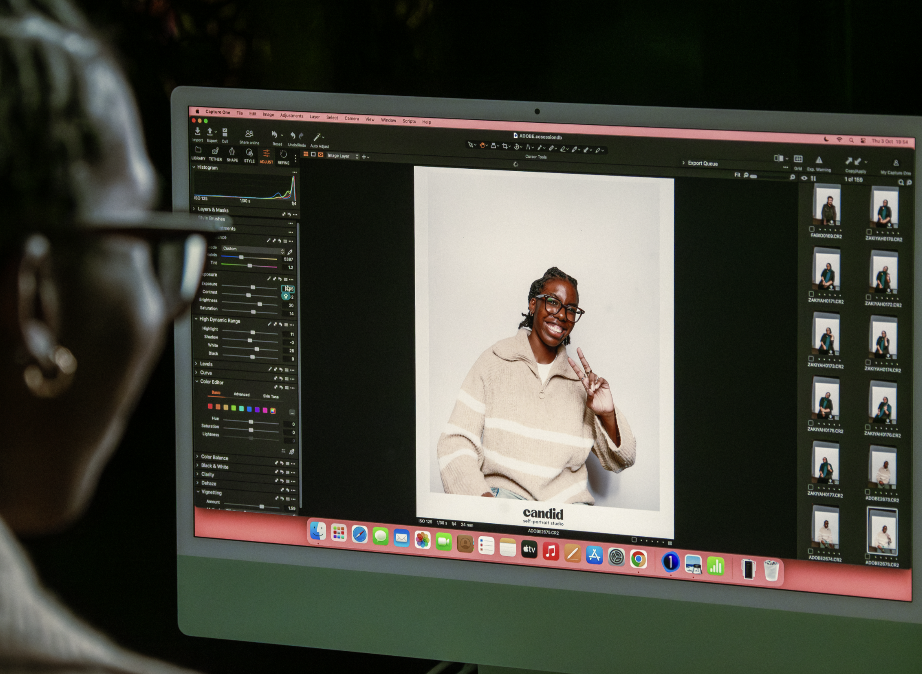
Task: Toggle proofing eye icon in viewer toolbar
Action: (321, 155)
